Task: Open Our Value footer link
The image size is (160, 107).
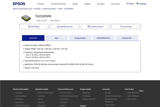Action: point(108,93)
